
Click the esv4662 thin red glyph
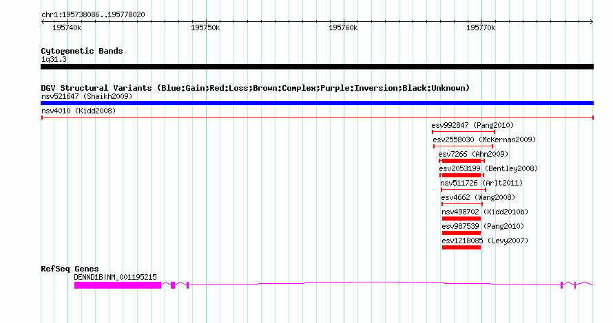(462, 204)
